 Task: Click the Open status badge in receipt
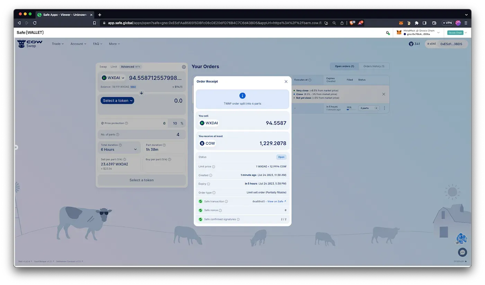(x=281, y=157)
